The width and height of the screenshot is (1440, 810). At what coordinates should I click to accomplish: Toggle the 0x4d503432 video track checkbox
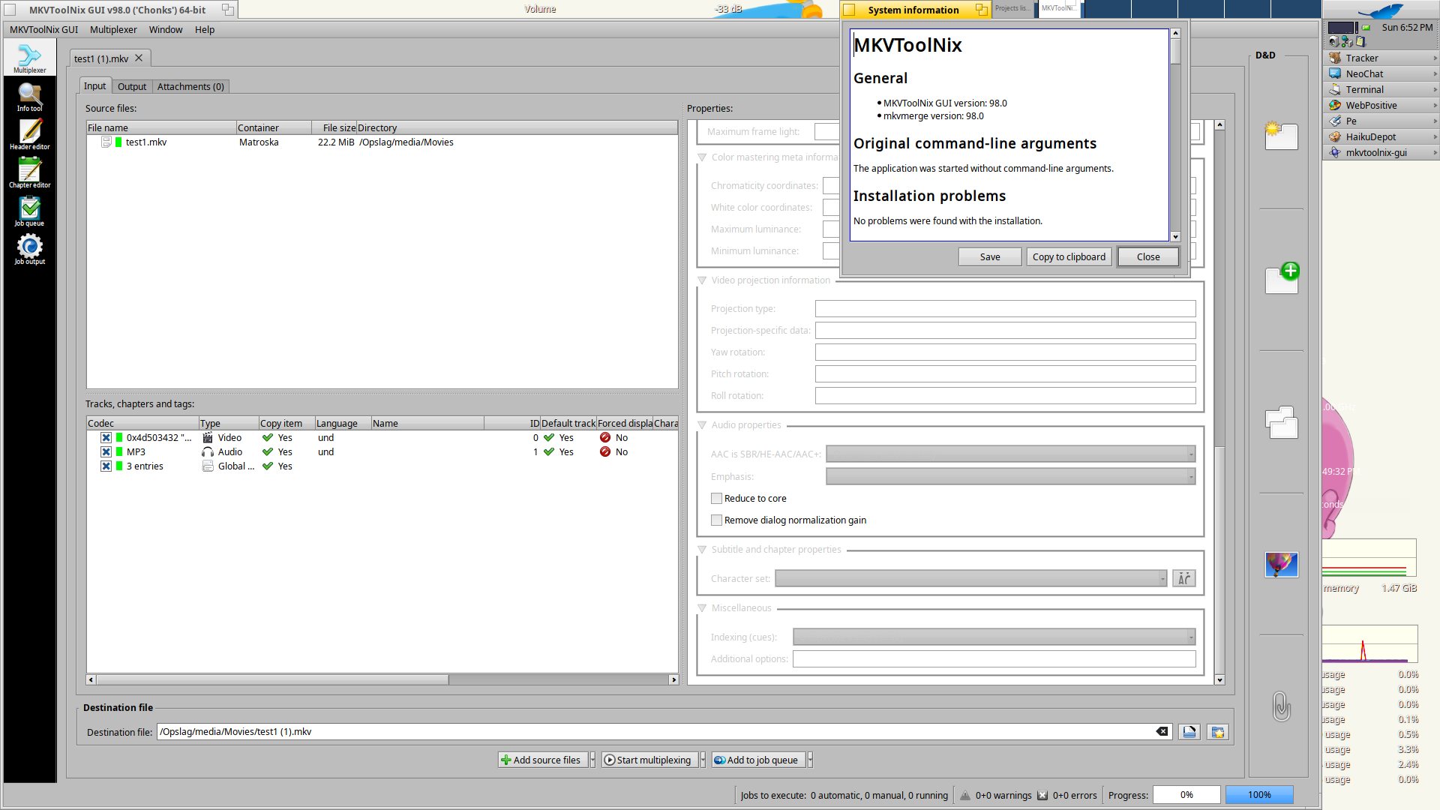click(106, 437)
